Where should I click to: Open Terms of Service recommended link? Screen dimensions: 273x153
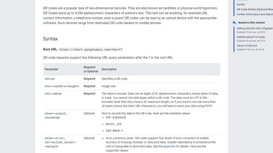point(247,46)
